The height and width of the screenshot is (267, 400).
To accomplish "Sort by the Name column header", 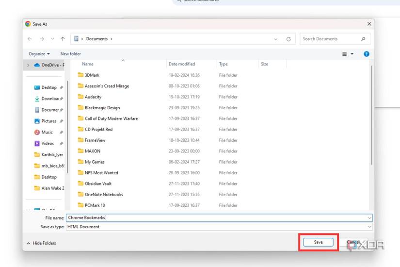I will [x=87, y=64].
